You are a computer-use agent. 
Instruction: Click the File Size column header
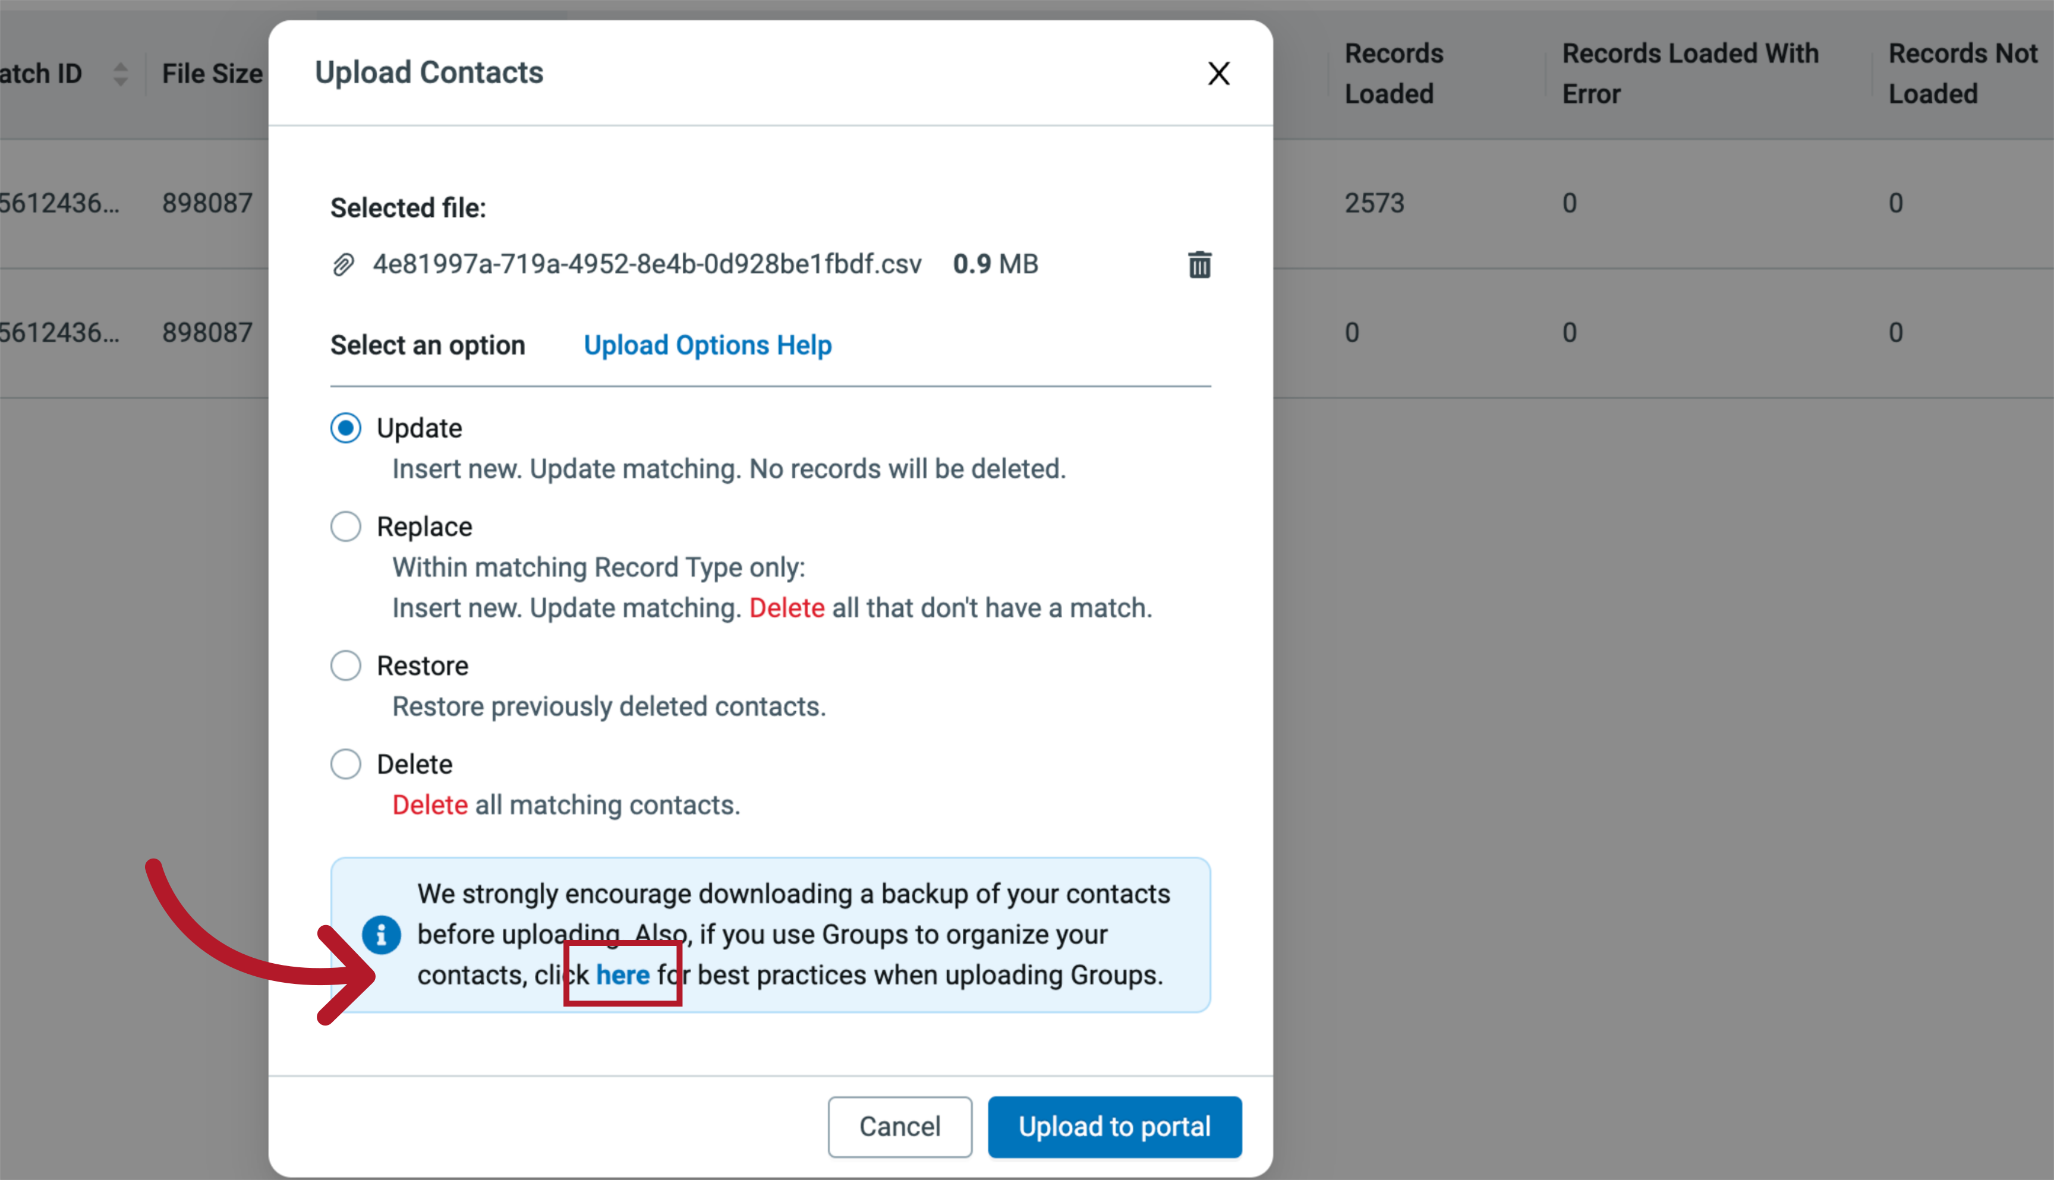click(x=212, y=73)
